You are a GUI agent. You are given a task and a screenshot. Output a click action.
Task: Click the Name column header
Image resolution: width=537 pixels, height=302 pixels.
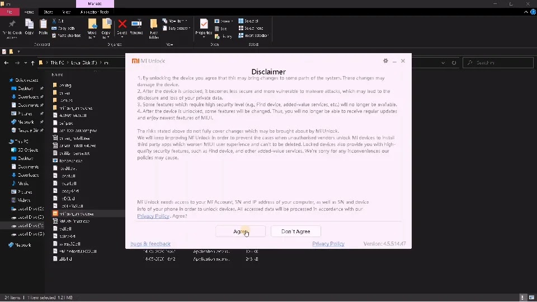coord(57,74)
